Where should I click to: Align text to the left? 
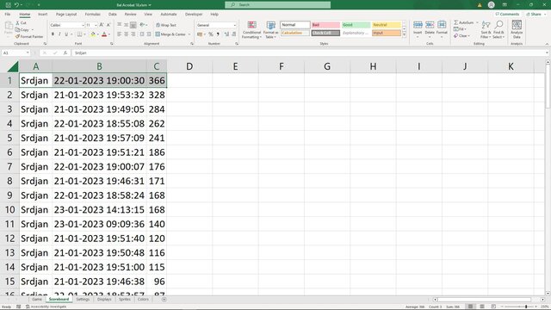coord(120,34)
